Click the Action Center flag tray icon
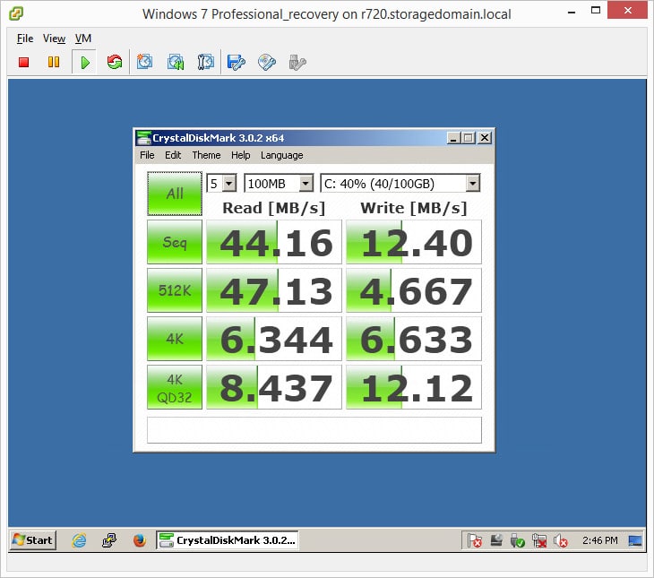This screenshot has width=654, height=578. [x=474, y=541]
